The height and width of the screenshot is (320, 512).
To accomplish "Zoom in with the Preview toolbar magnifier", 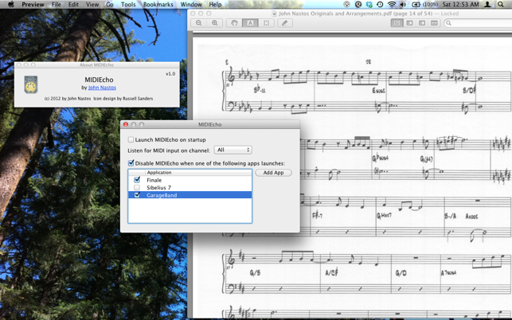I will click(x=214, y=23).
